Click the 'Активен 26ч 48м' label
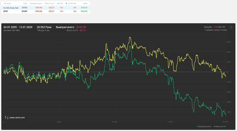The height and width of the screenshot is (131, 237). 12,30
